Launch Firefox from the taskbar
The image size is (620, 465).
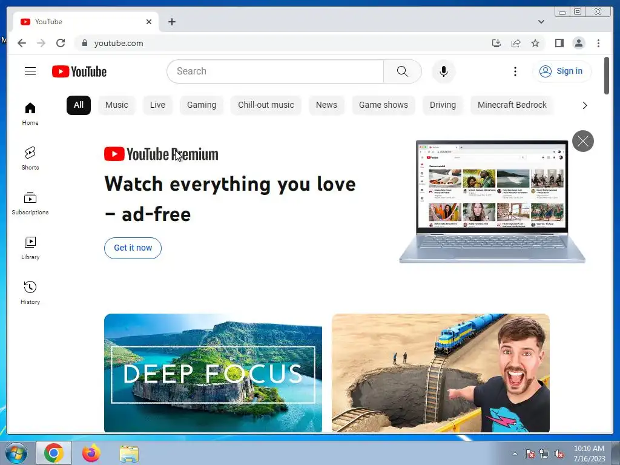pyautogui.click(x=91, y=453)
